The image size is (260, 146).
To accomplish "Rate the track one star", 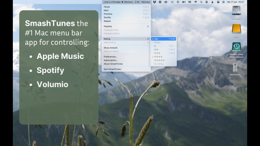I will click(163, 46).
